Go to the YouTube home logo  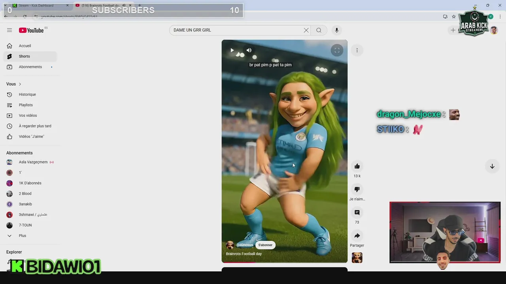point(31,30)
